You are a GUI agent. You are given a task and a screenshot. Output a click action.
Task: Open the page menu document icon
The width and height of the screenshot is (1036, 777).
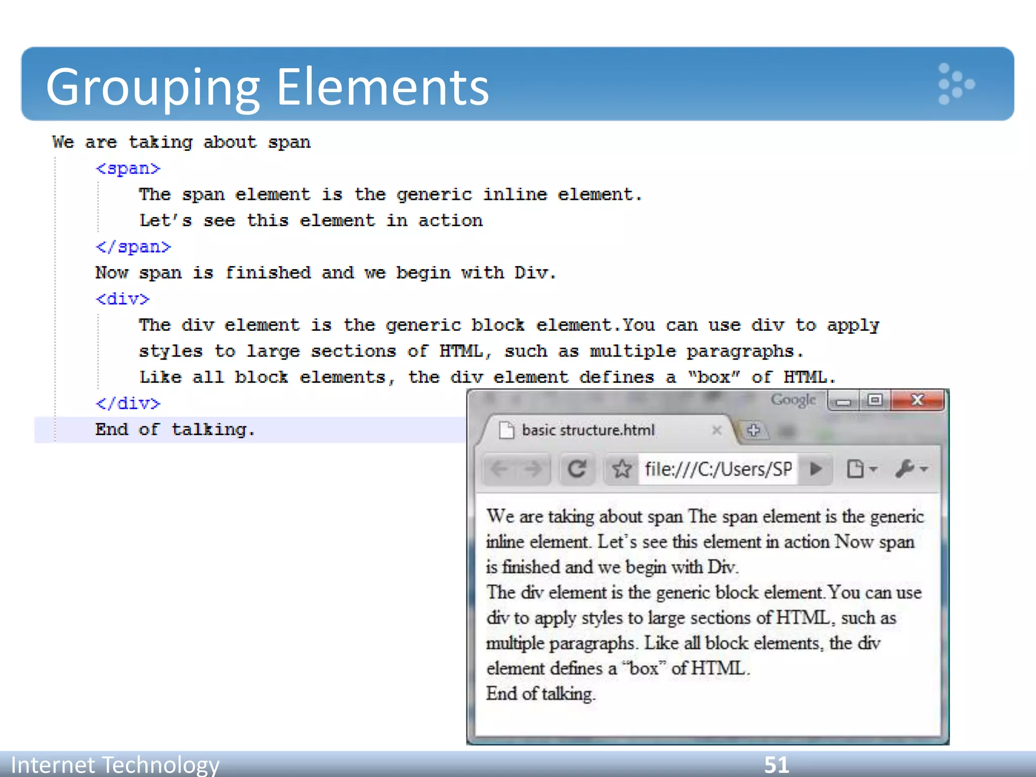(861, 469)
